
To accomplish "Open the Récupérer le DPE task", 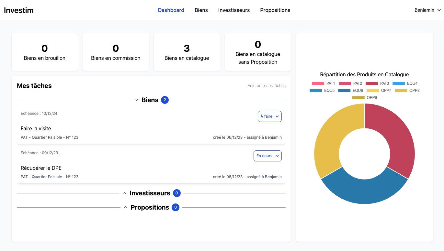I will [41, 168].
